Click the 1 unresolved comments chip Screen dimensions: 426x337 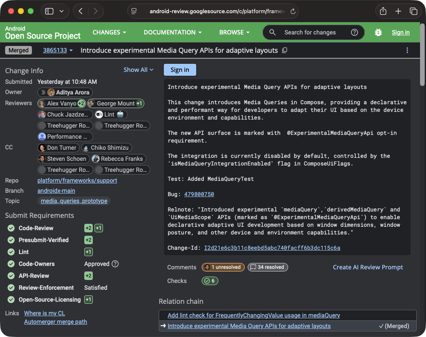click(223, 267)
